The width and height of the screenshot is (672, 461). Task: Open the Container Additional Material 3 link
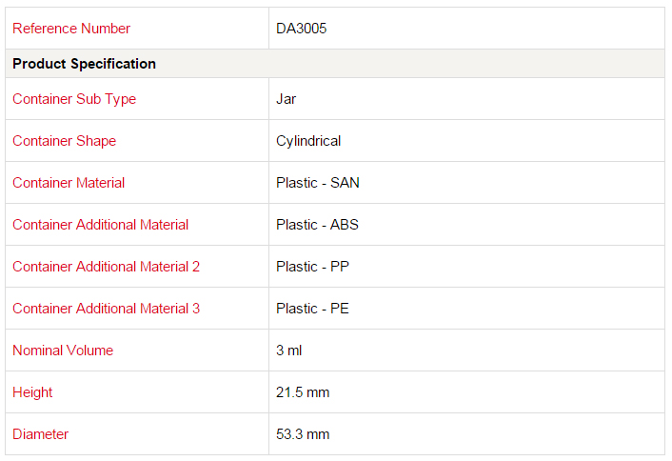pos(106,309)
